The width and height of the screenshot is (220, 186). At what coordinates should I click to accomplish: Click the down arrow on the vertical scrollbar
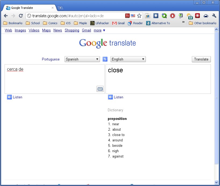point(217,182)
